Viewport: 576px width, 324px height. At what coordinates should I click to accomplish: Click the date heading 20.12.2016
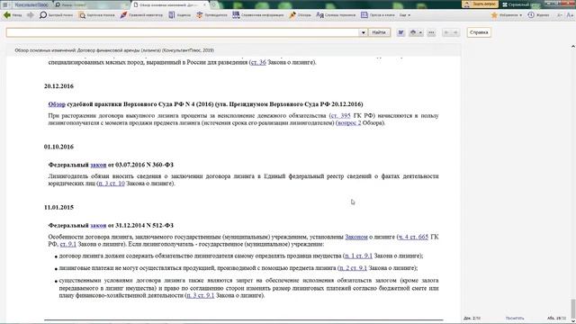click(x=58, y=86)
